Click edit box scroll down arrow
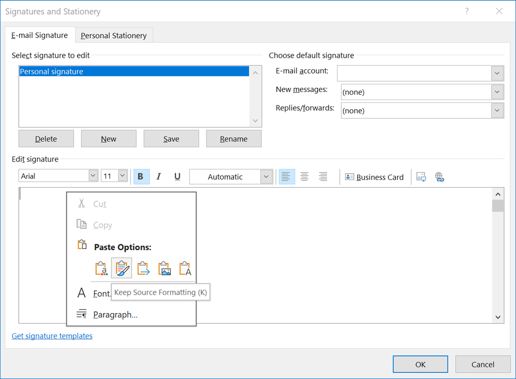The image size is (516, 379). coord(498,317)
